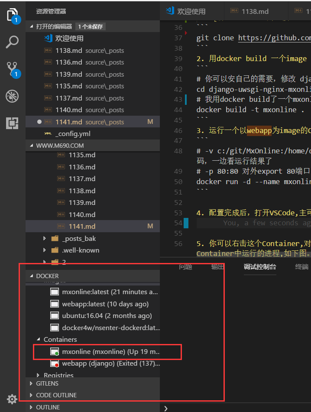Screen dimensions: 311x412
Task: Switch to the Welcome (欢迎使用) editor tab
Action: click(192, 11)
